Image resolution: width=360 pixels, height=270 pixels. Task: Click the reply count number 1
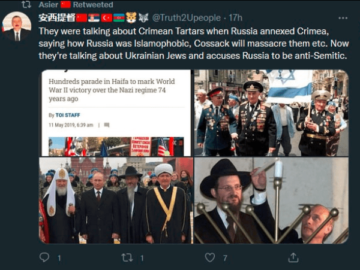pos(59,258)
